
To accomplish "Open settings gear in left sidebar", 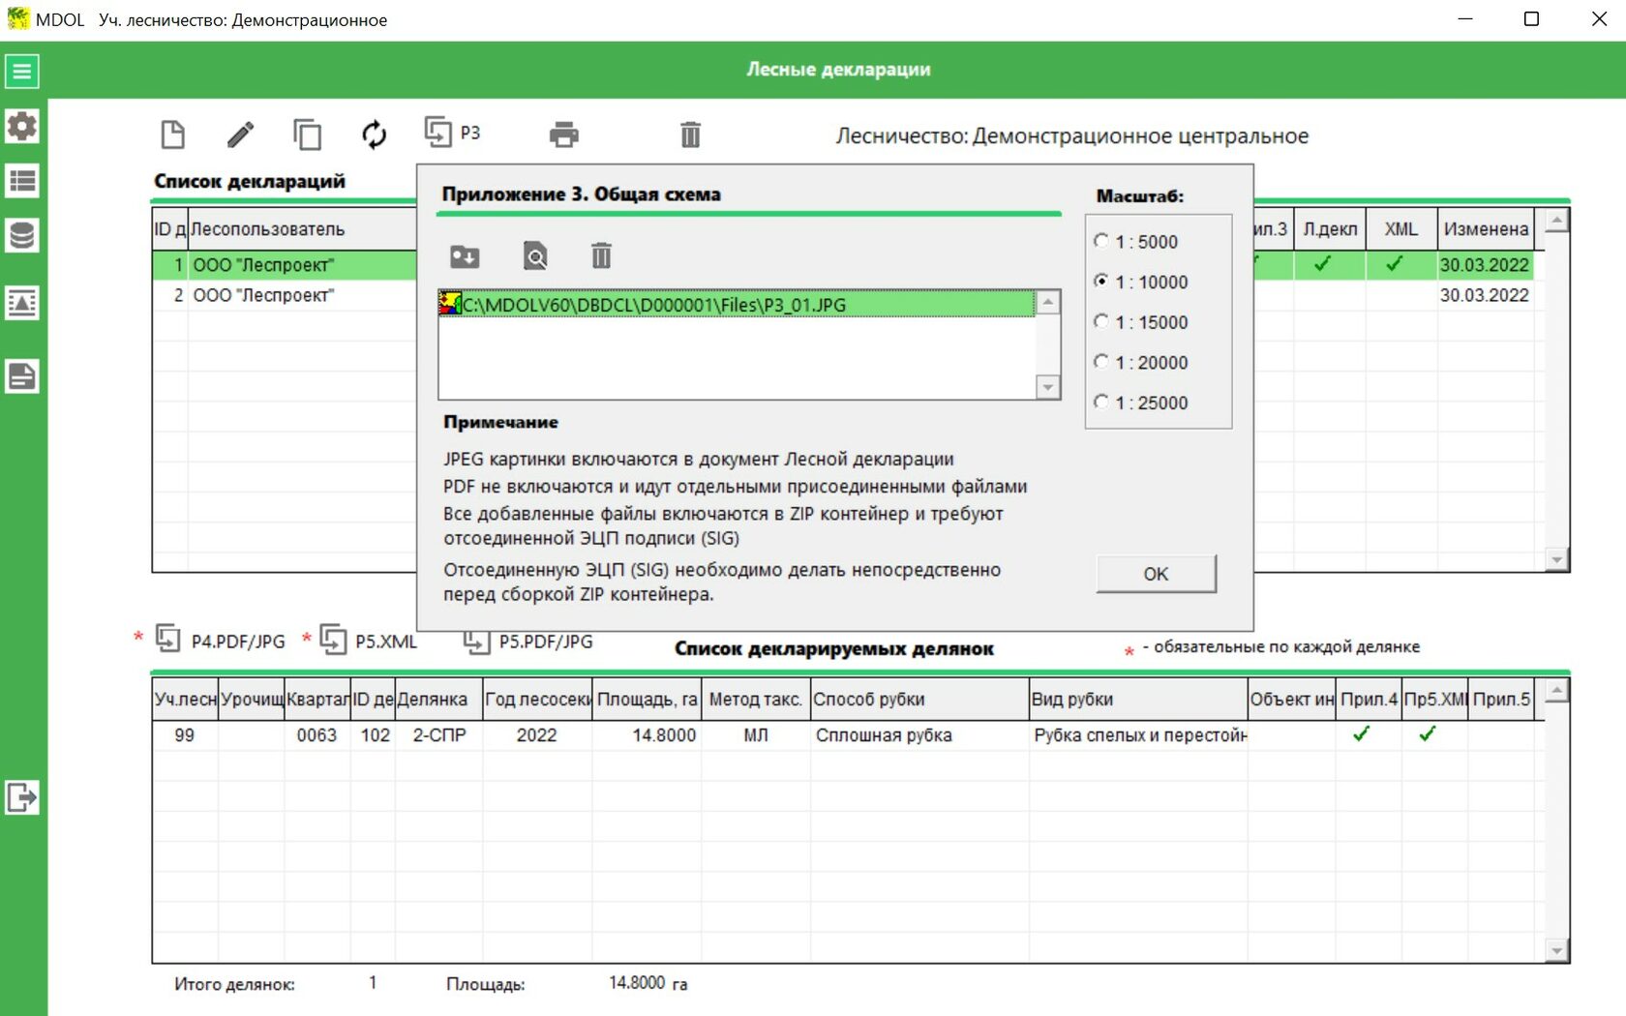I will pos(22,126).
